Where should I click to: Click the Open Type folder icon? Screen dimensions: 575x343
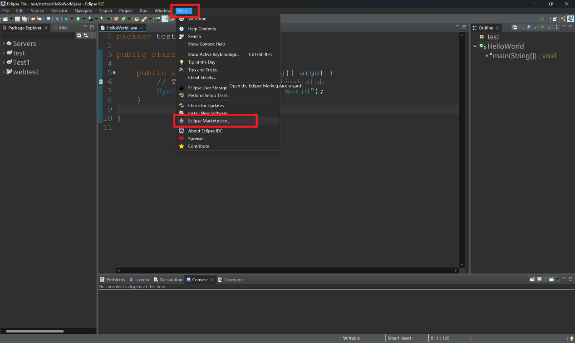(137, 19)
